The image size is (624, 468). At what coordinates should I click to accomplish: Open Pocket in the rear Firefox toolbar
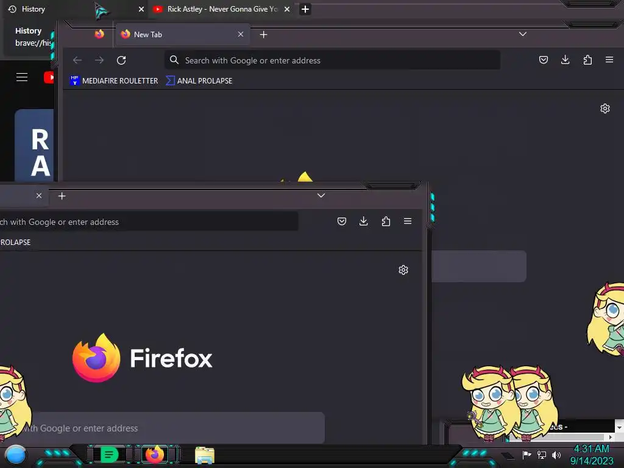(543, 60)
